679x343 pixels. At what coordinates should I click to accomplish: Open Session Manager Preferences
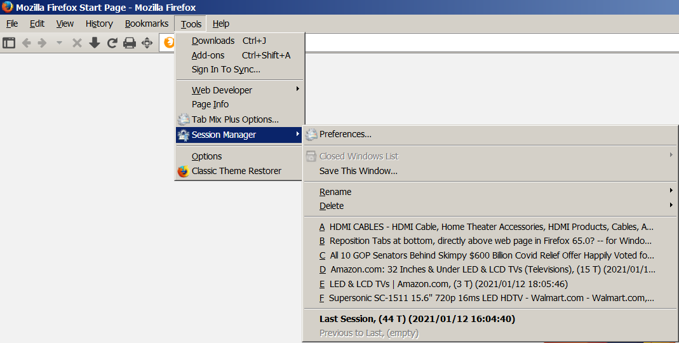point(490,134)
